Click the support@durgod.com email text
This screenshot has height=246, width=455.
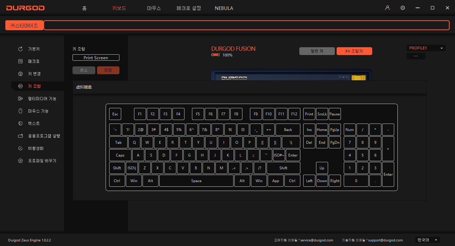(385, 240)
